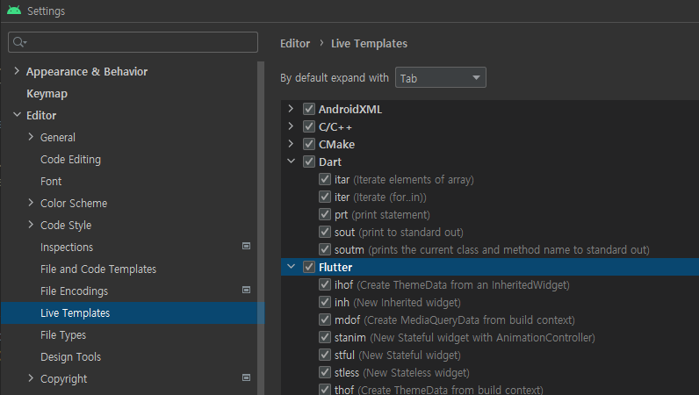699x395 pixels.
Task: Open File and Code Templates page
Action: coord(98,269)
